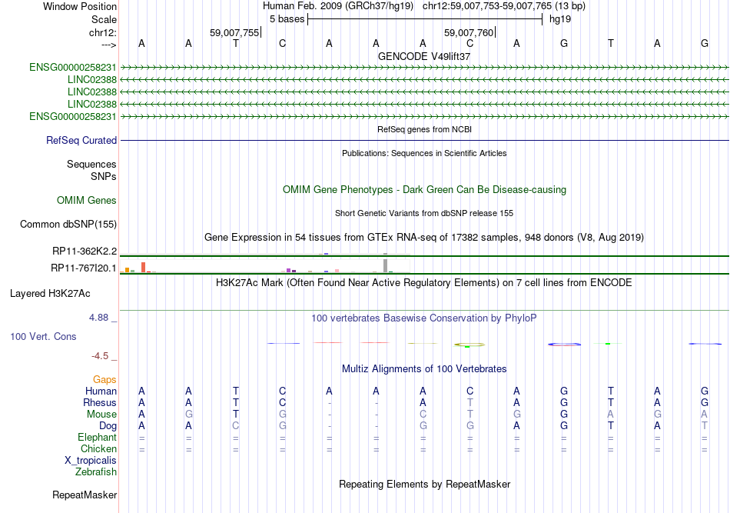The width and height of the screenshot is (730, 513).
Task: Click the red bar in RP11-767I20.1 chart
Action: pyautogui.click(x=144, y=267)
